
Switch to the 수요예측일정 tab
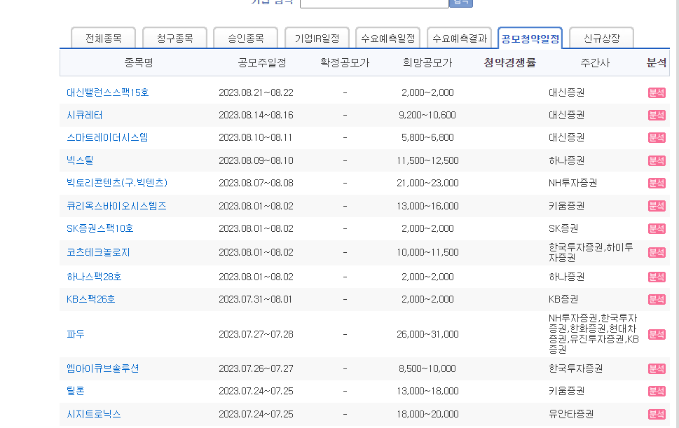(387, 38)
